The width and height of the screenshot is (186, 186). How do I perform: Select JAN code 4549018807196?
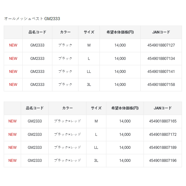pos(163,161)
